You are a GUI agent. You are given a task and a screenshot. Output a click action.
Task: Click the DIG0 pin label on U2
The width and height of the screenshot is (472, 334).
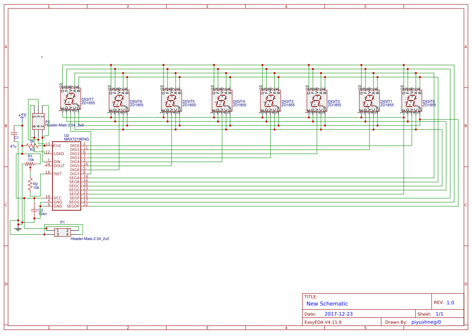click(x=75, y=144)
